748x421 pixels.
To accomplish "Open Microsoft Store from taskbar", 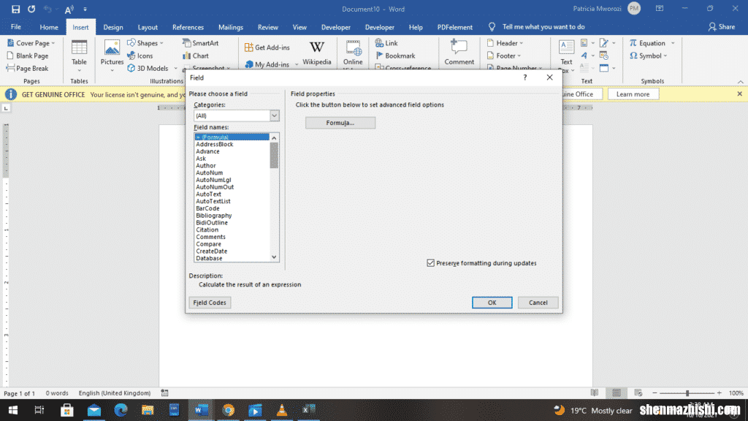I will (66, 409).
